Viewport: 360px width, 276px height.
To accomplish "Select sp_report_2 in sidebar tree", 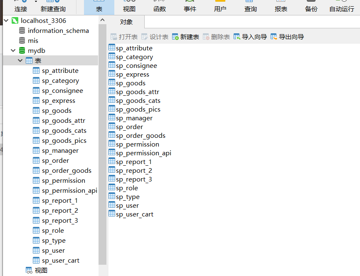I will 60,211.
